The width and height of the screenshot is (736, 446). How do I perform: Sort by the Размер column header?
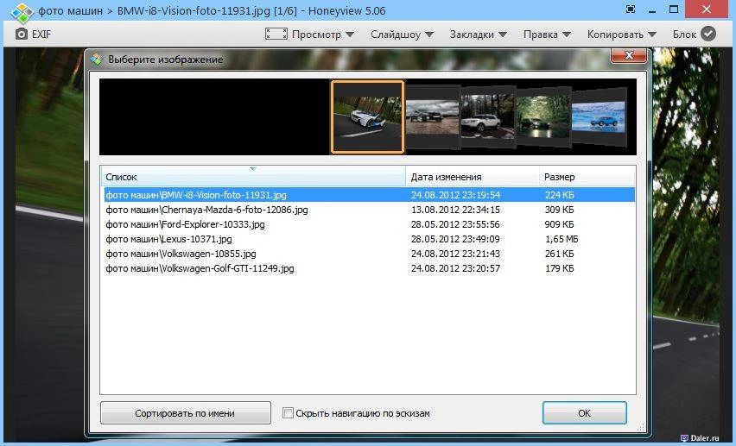587,177
